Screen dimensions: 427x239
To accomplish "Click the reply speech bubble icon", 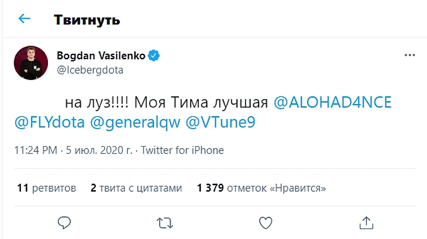I will (x=65, y=222).
